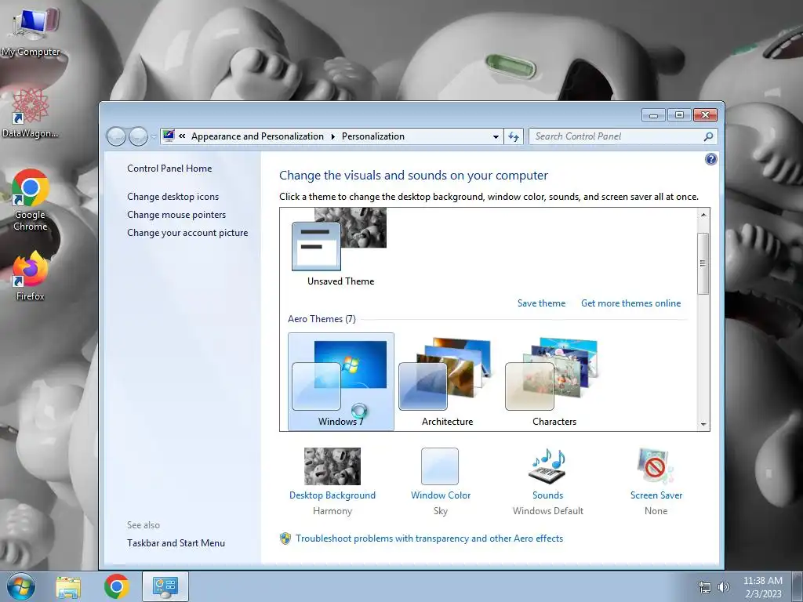Open the Windows Start button
The height and width of the screenshot is (602, 803).
tap(20, 586)
